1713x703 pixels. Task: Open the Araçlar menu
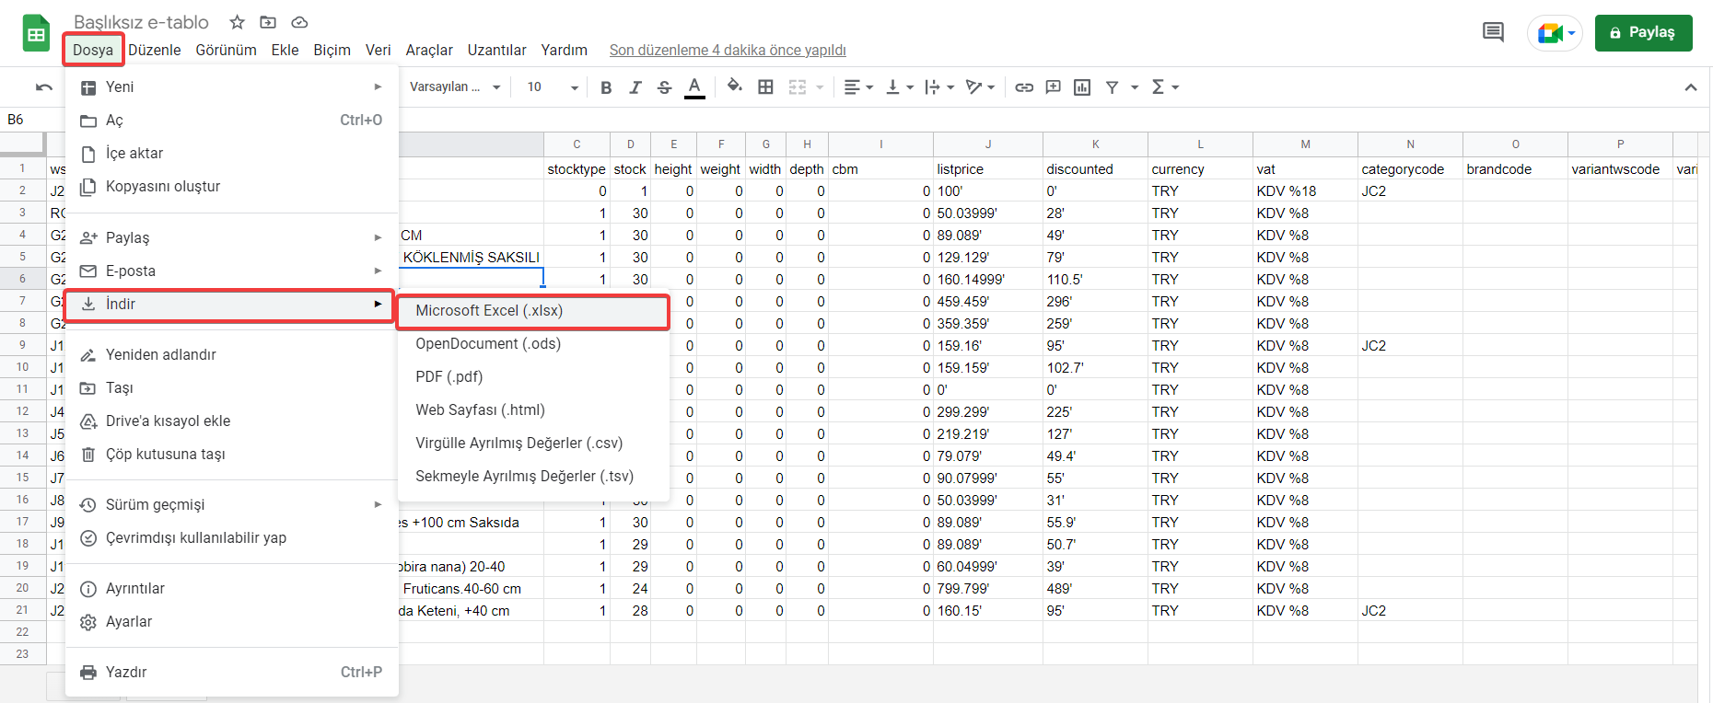pos(429,50)
